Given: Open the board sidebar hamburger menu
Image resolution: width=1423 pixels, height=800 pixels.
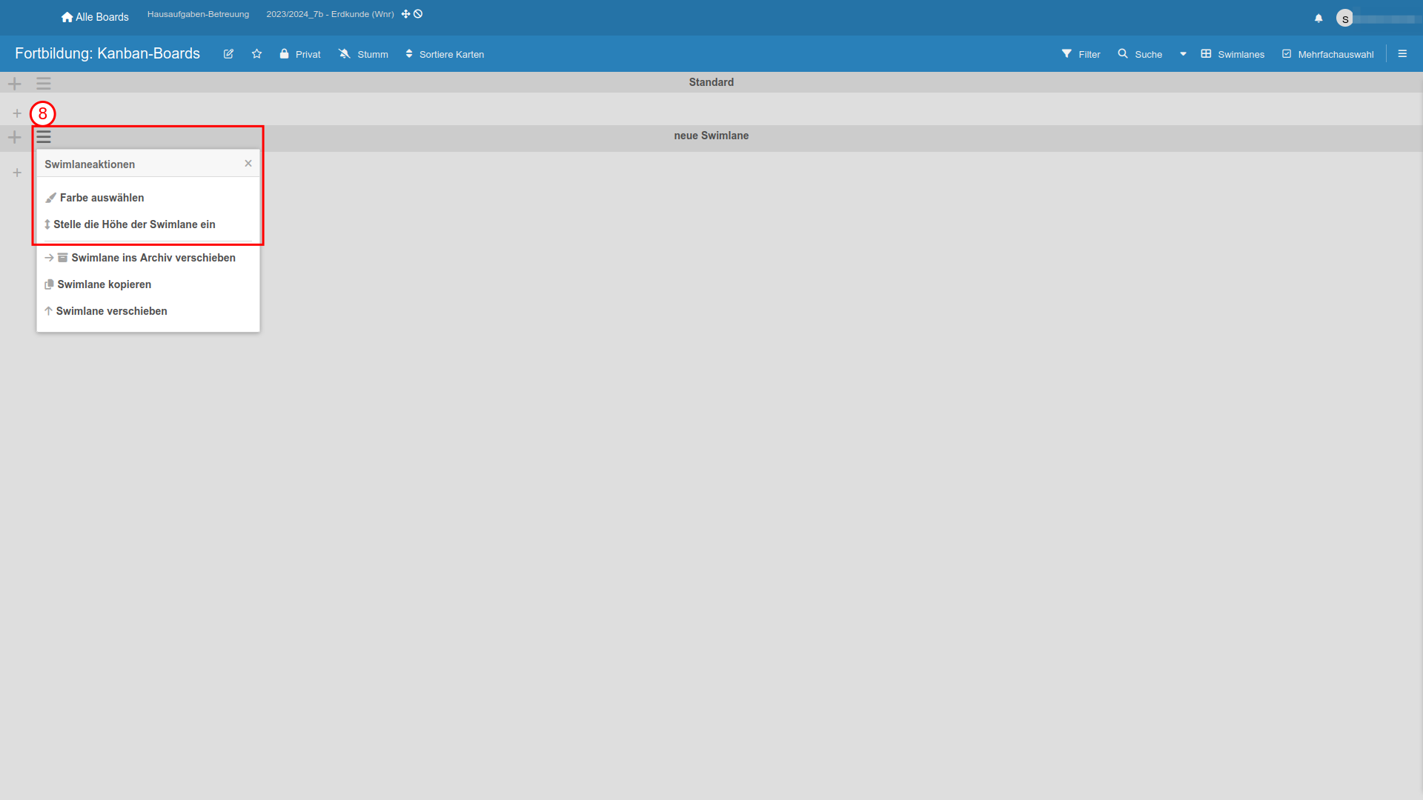Looking at the screenshot, I should (x=1402, y=54).
